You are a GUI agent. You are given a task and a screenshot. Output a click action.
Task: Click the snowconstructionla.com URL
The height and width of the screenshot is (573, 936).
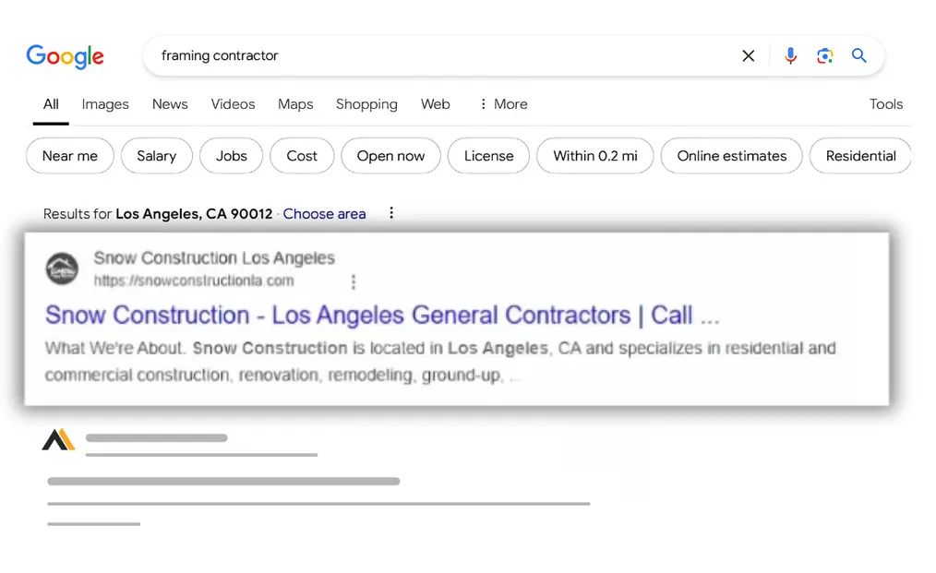(x=194, y=281)
